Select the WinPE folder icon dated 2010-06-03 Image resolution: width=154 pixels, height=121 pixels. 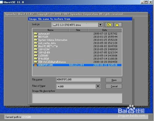[x=36, y=46]
